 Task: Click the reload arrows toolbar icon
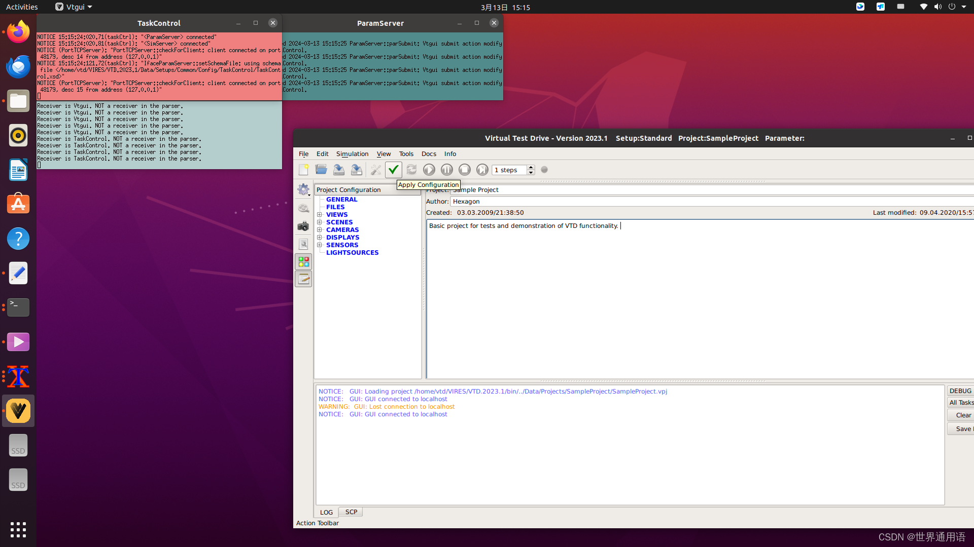tap(411, 170)
